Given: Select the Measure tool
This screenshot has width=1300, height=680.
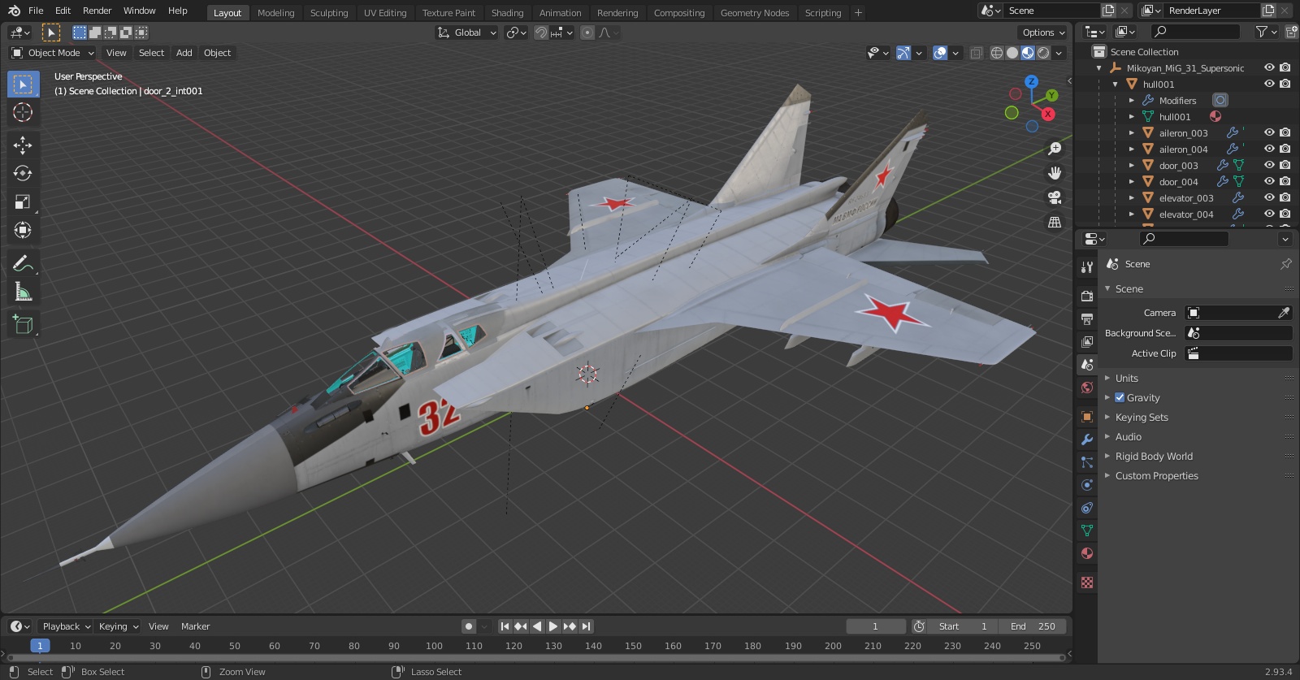Looking at the screenshot, I should (23, 292).
